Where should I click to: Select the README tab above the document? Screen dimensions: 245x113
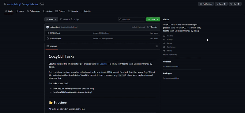[52, 46]
